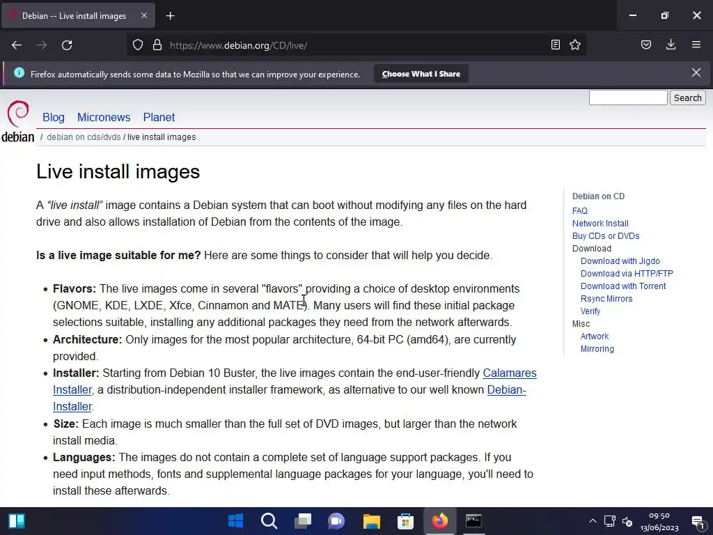The image size is (713, 535).
Task: Open the Micronews navigation link
Action: 104,117
